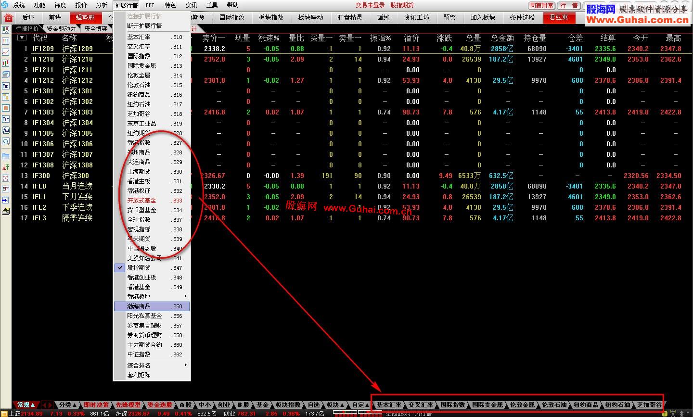Expand the 自定 bottom tab menu
The height and width of the screenshot is (417, 693).
(360, 405)
